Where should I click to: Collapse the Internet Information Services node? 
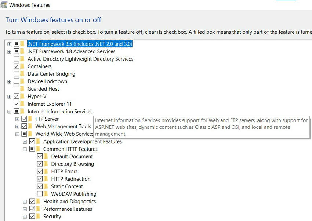(9, 112)
